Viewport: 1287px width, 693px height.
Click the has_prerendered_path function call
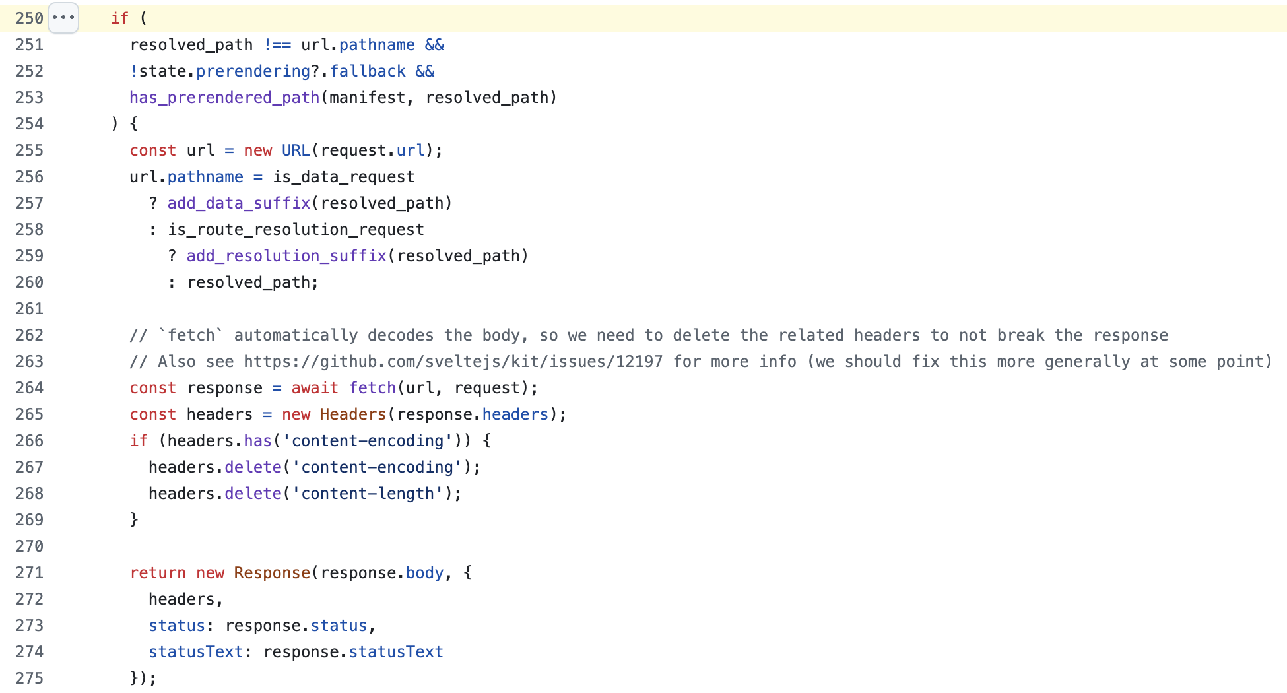pos(224,98)
